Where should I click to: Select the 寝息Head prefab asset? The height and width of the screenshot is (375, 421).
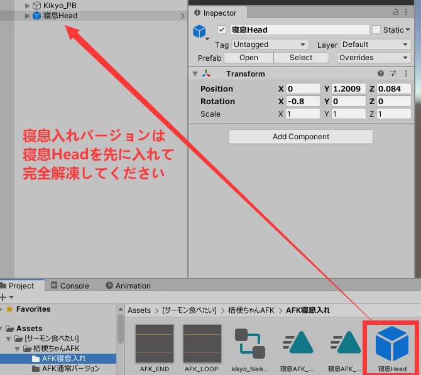(x=392, y=348)
